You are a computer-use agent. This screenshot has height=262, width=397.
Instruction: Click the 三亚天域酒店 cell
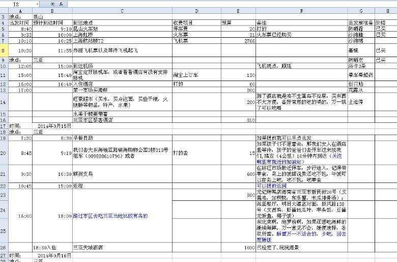pos(122,248)
